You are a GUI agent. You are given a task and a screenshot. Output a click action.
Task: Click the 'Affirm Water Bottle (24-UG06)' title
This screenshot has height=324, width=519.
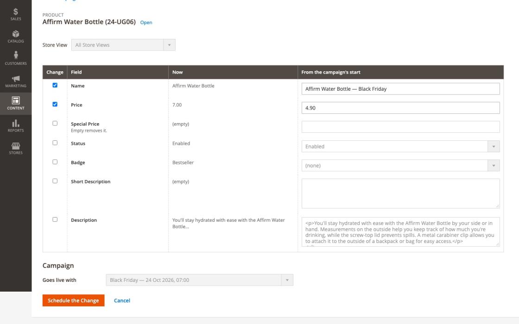point(89,22)
